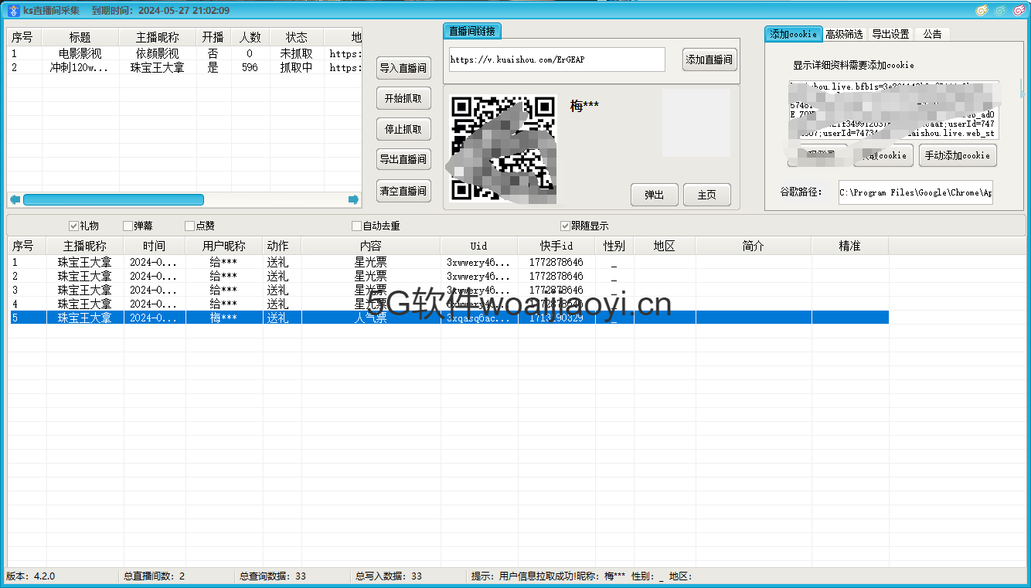Click the 用户昵称 column header
This screenshot has width=1031, height=588.
point(224,246)
